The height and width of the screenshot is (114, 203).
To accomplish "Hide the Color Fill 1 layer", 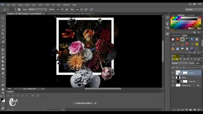I will (x=173, y=81).
